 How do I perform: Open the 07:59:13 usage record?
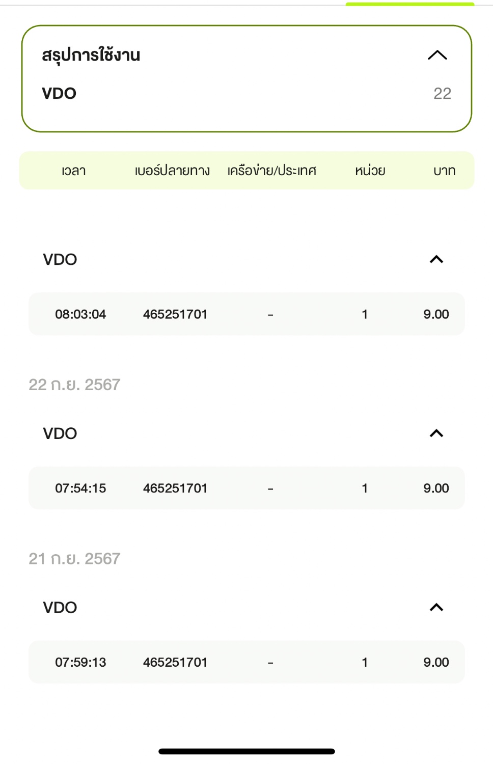pyautogui.click(x=247, y=662)
